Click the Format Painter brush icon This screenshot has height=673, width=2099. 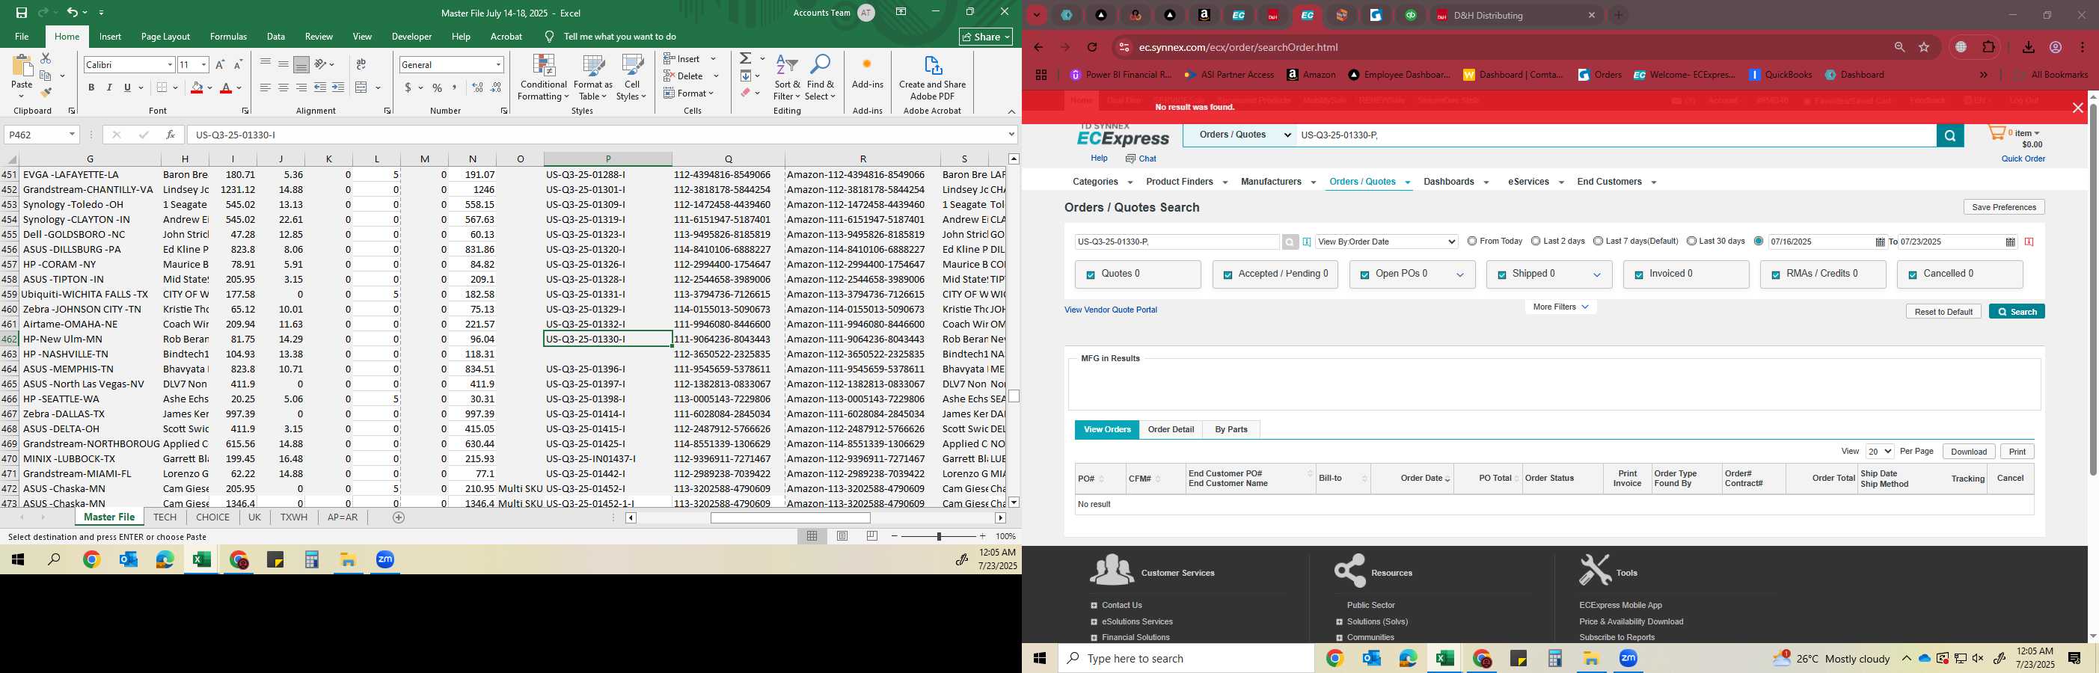[x=46, y=92]
